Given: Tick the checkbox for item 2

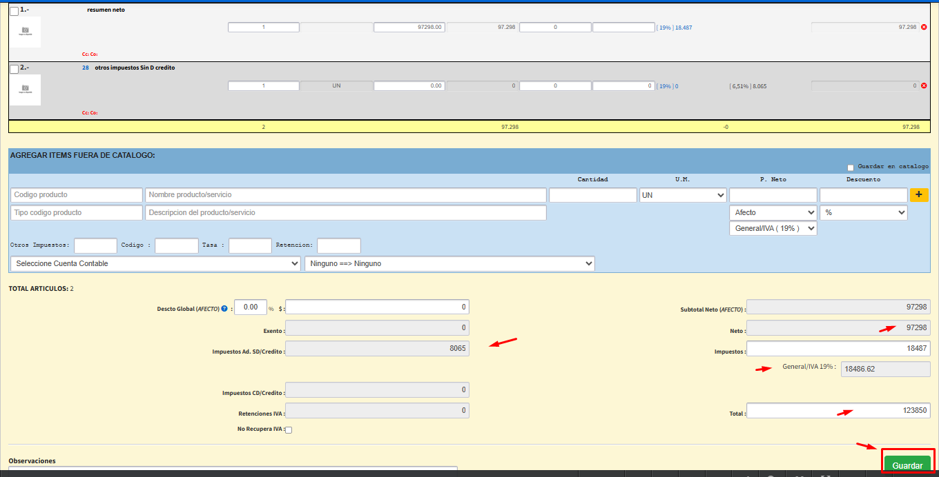Looking at the screenshot, I should pos(14,69).
